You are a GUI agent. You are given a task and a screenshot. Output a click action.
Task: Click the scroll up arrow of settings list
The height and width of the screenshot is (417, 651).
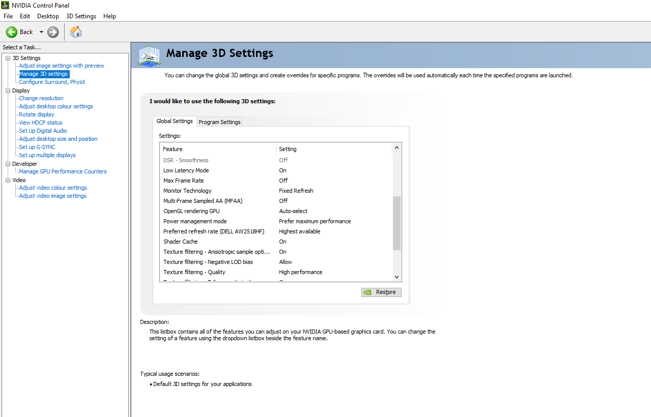pyautogui.click(x=397, y=147)
